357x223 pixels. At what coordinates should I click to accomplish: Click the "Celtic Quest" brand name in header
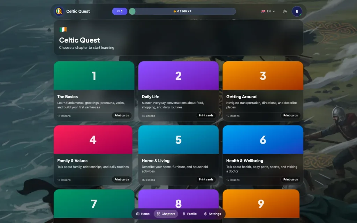[78, 11]
